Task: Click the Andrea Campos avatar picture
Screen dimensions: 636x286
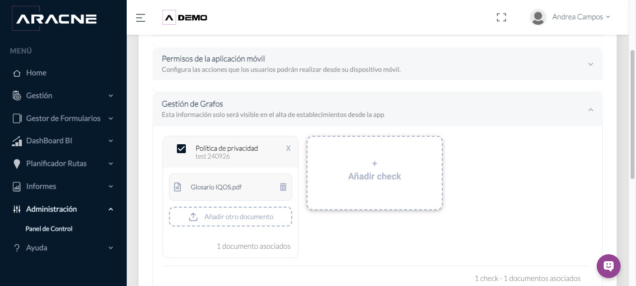Action: coord(538,17)
